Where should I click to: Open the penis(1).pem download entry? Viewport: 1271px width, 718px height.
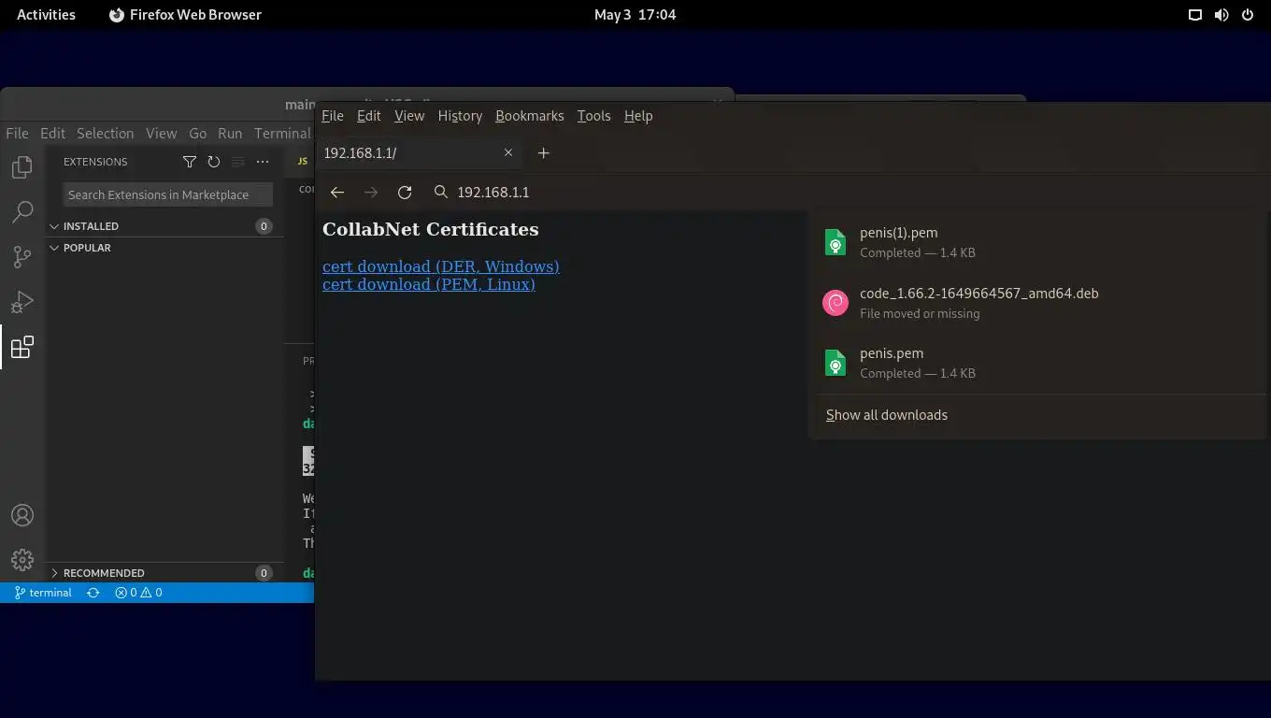[x=1037, y=242]
